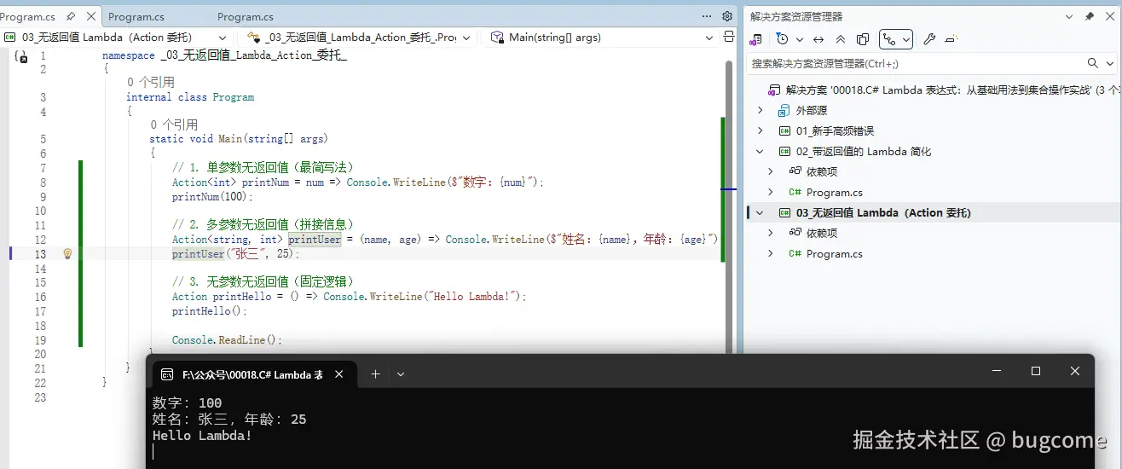Click the '0 个引用' link above Main
The image size is (1122, 469).
click(174, 124)
